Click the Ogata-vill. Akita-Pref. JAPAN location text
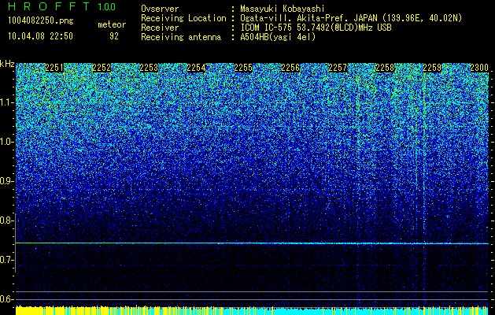495x315 pixels. click(x=351, y=18)
